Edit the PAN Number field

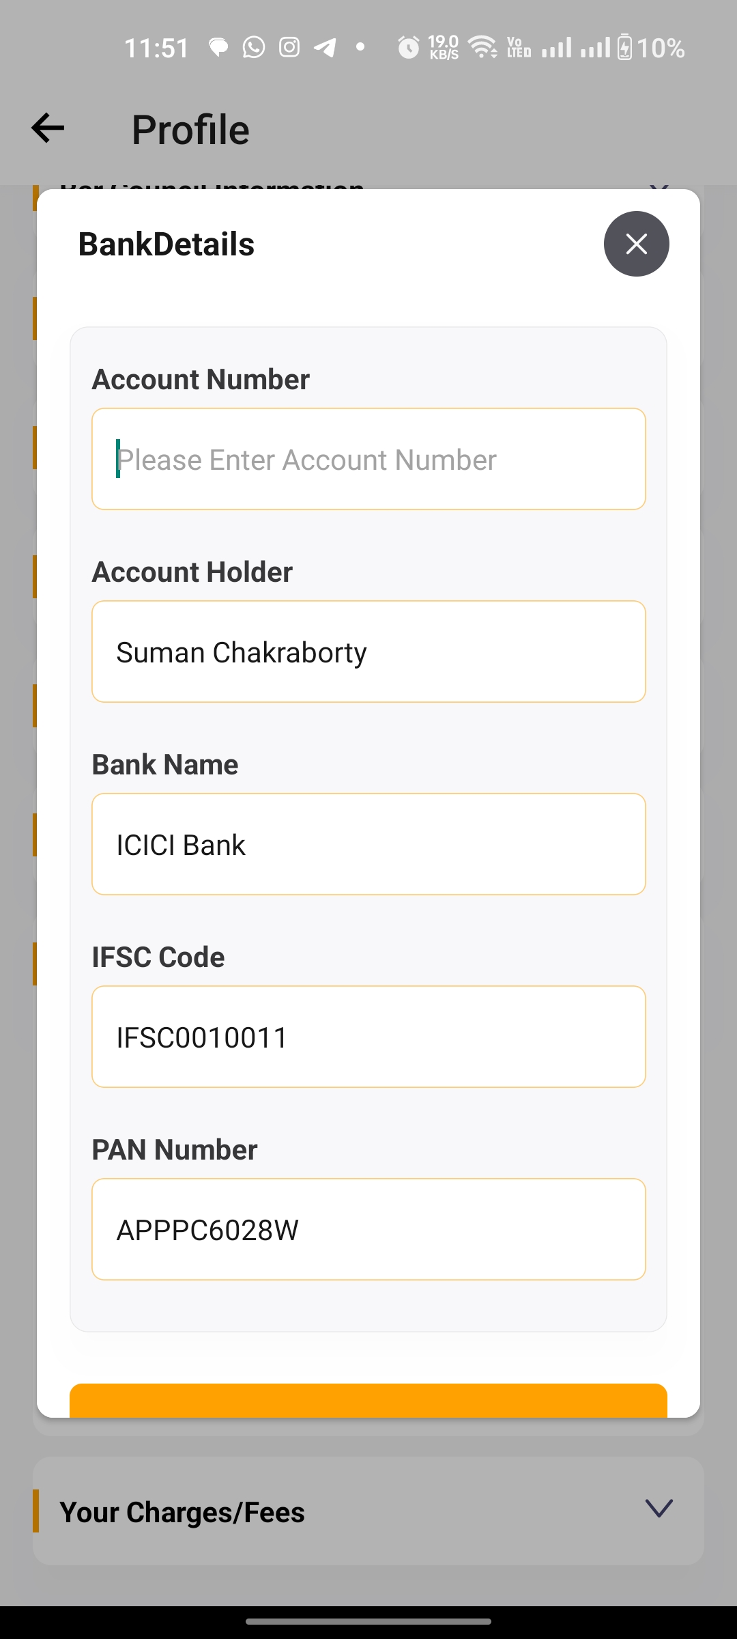tap(369, 1229)
